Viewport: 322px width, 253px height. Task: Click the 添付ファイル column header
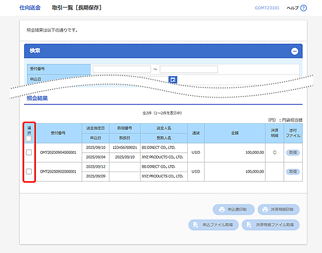coord(293,133)
